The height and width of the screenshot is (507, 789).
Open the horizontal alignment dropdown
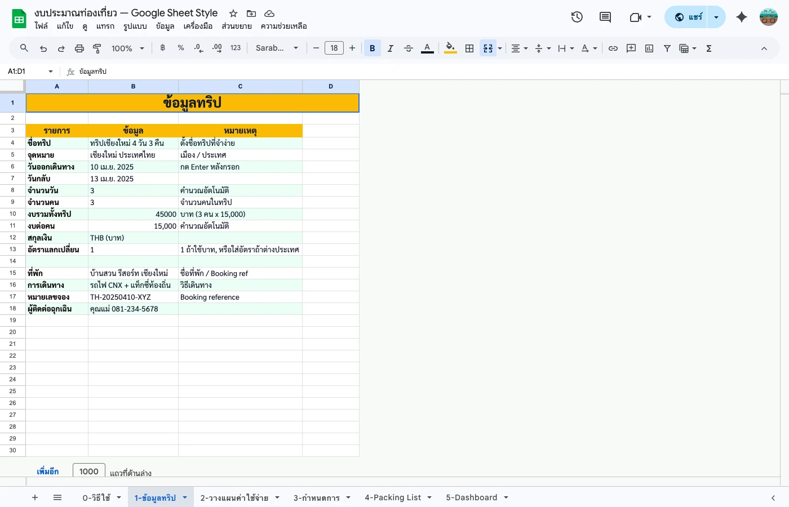(518, 48)
